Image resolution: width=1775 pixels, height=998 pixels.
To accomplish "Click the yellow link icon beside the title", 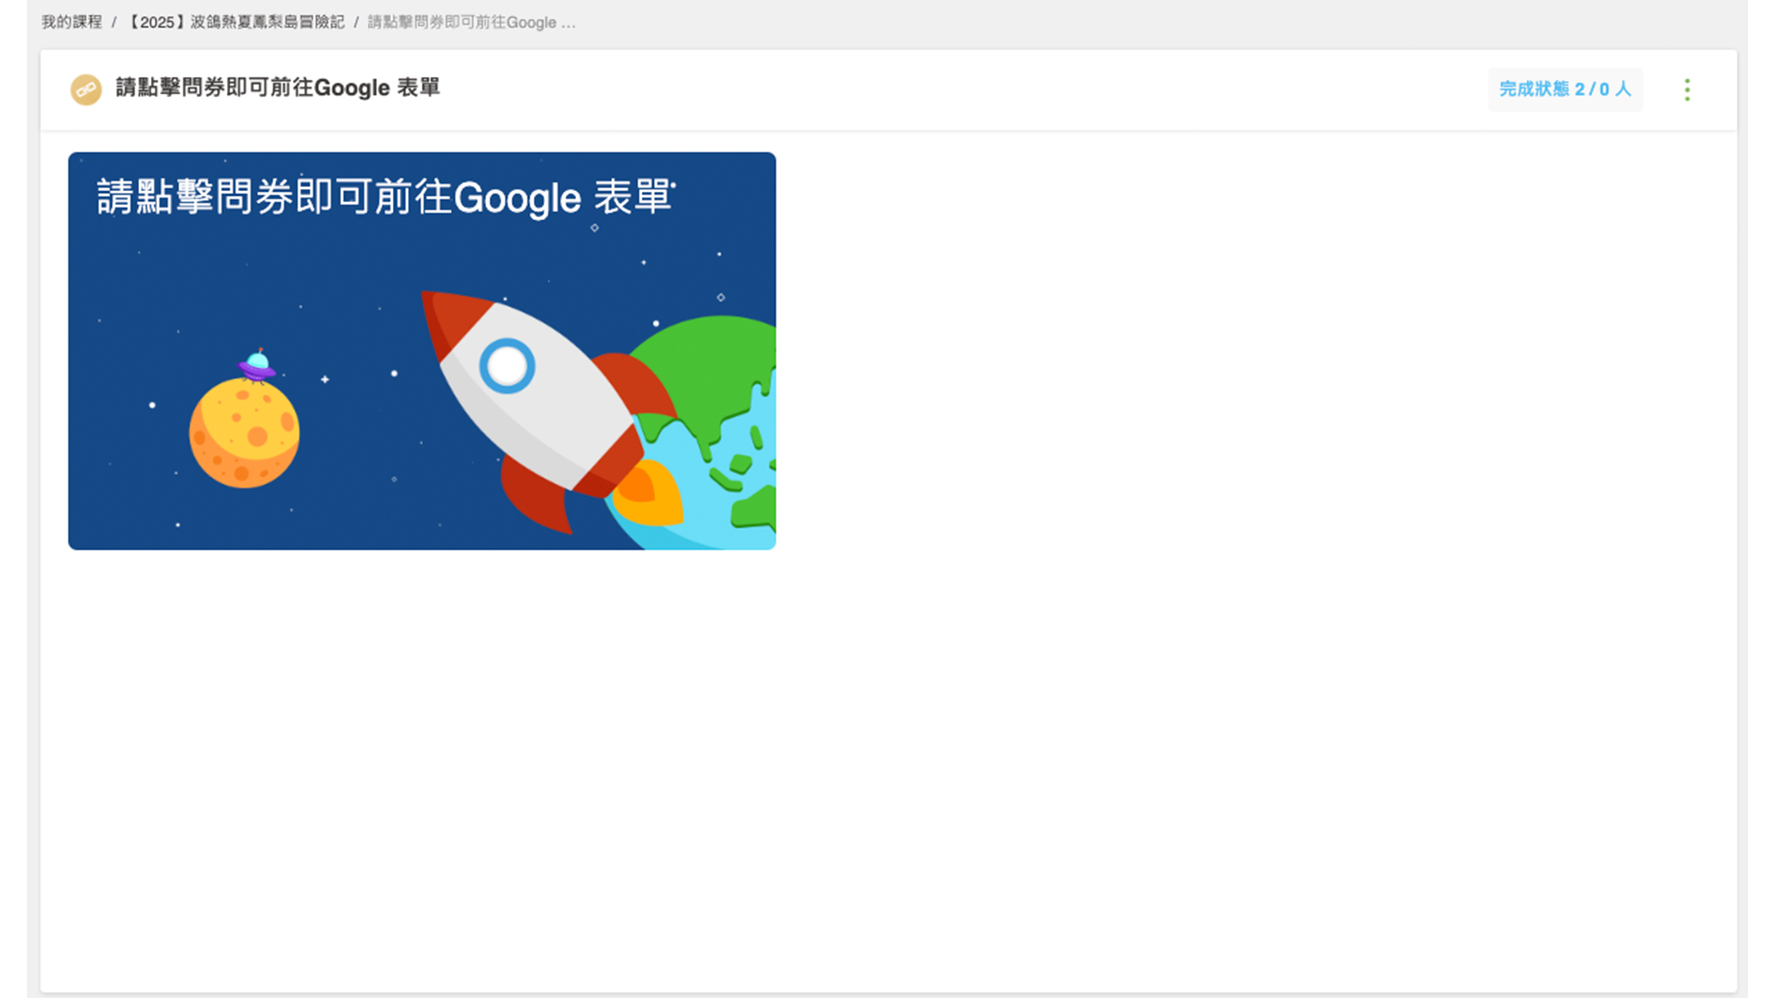I will [85, 90].
